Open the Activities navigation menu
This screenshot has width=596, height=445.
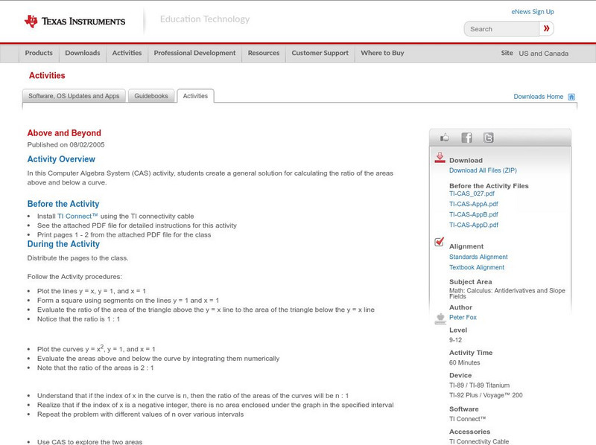coord(127,53)
